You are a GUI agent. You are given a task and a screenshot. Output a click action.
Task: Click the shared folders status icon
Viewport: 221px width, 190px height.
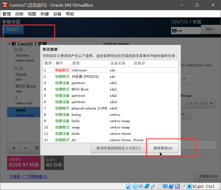click(159, 186)
